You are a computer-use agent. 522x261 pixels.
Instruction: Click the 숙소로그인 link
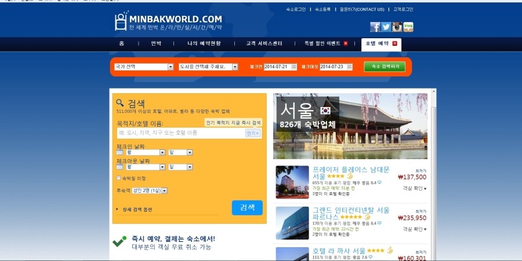pos(296,10)
